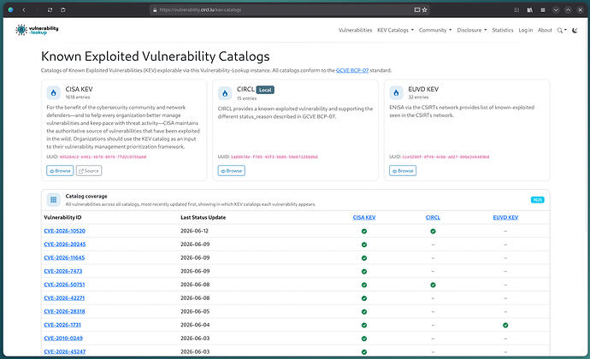This screenshot has height=359, width=590.
Task: Click the CISA KEV checkmark for CVE-2010-0249
Action: [364, 338]
